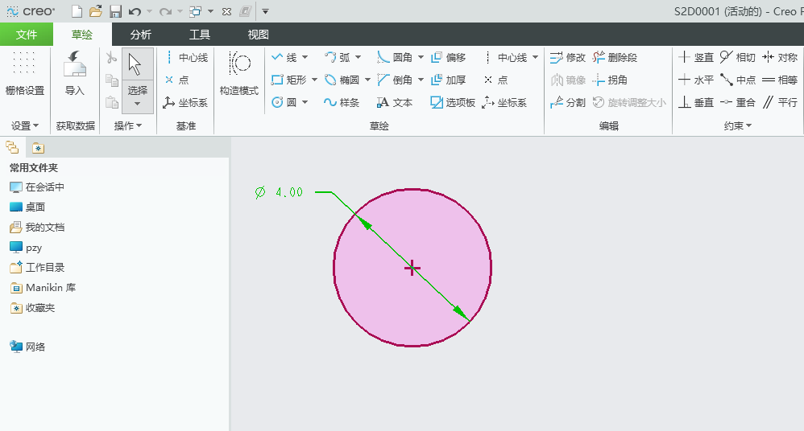Redo the last undone action
The width and height of the screenshot is (804, 431).
(165, 11)
